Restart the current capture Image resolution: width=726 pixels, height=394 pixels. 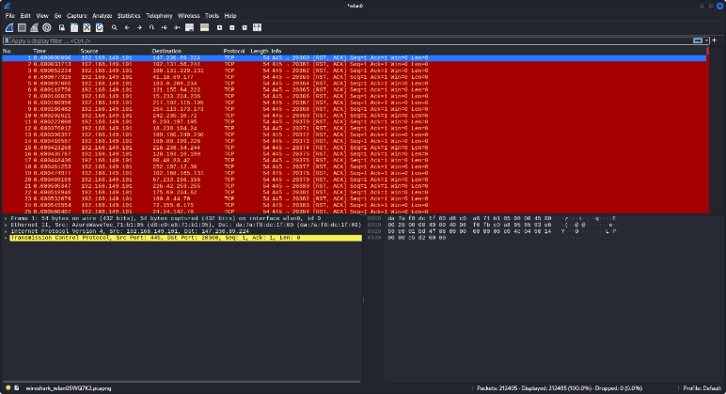click(x=33, y=27)
